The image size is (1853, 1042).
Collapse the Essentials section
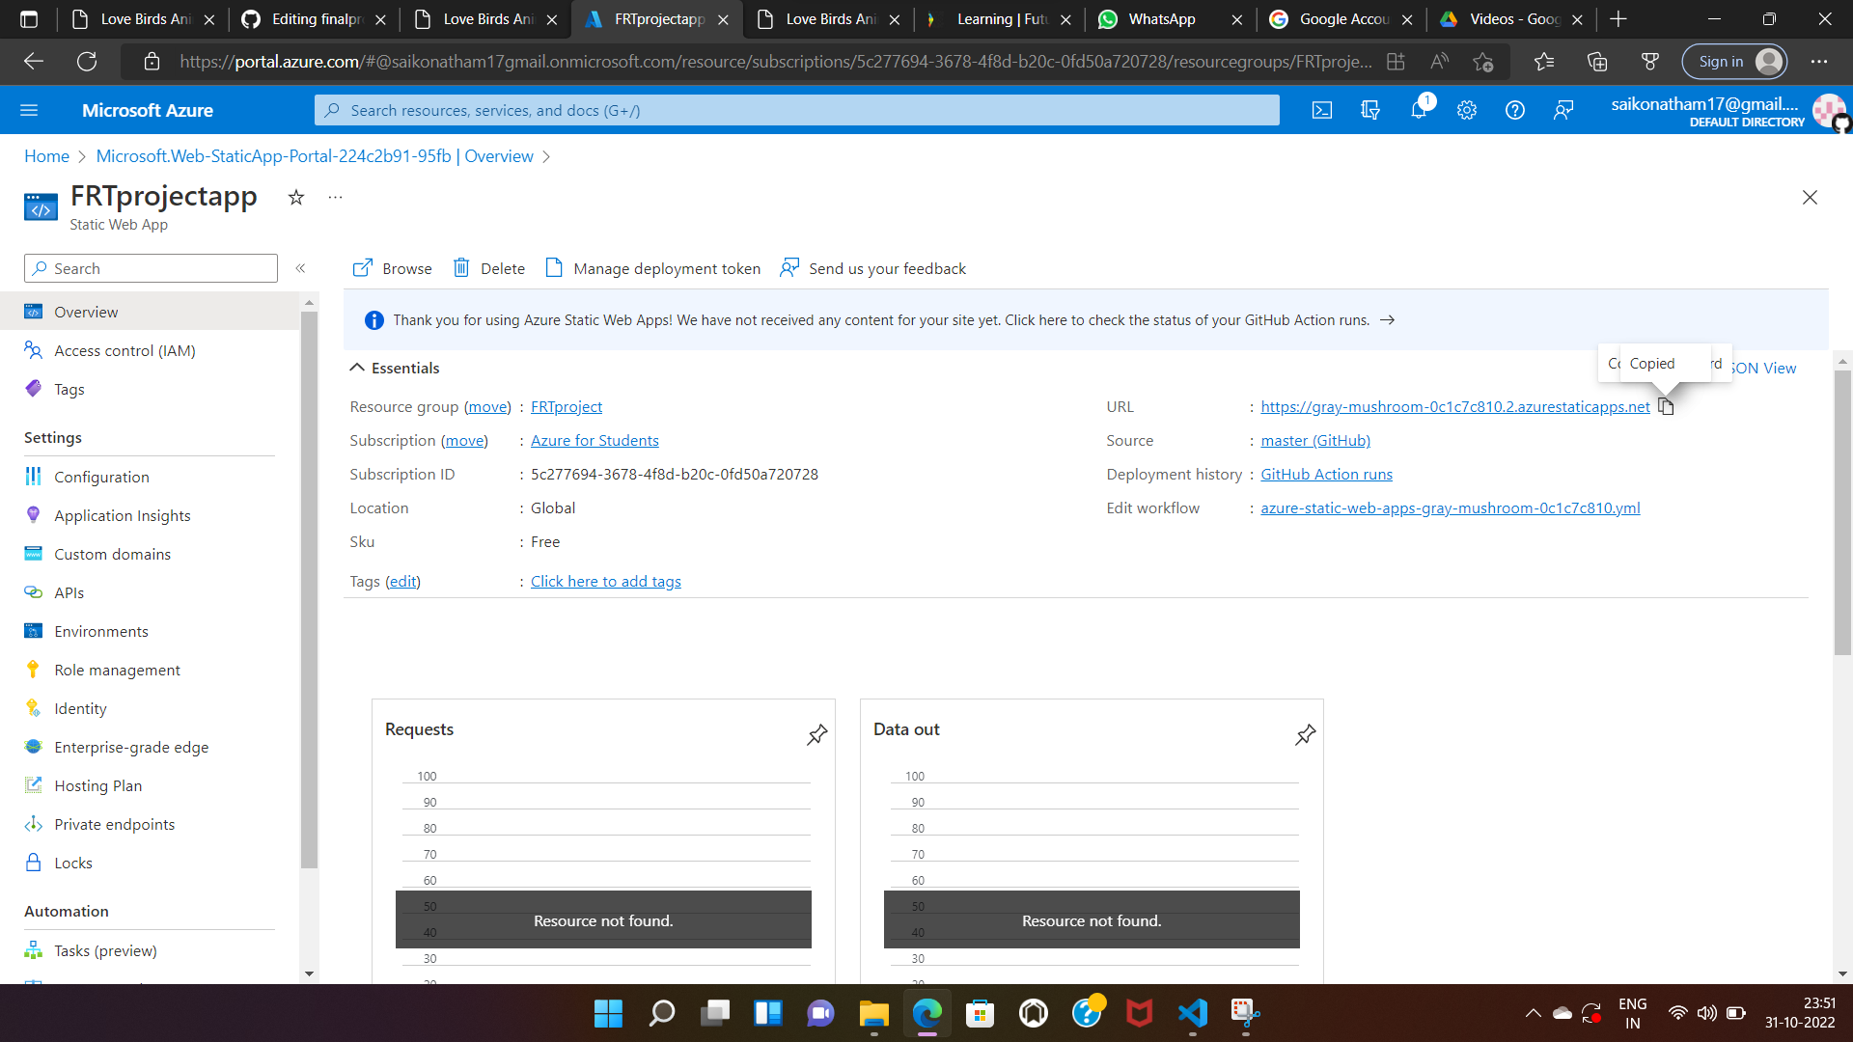[x=357, y=368]
